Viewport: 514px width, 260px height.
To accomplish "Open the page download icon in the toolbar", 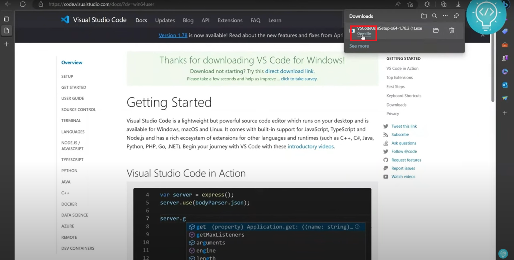I will pyautogui.click(x=458, y=4).
